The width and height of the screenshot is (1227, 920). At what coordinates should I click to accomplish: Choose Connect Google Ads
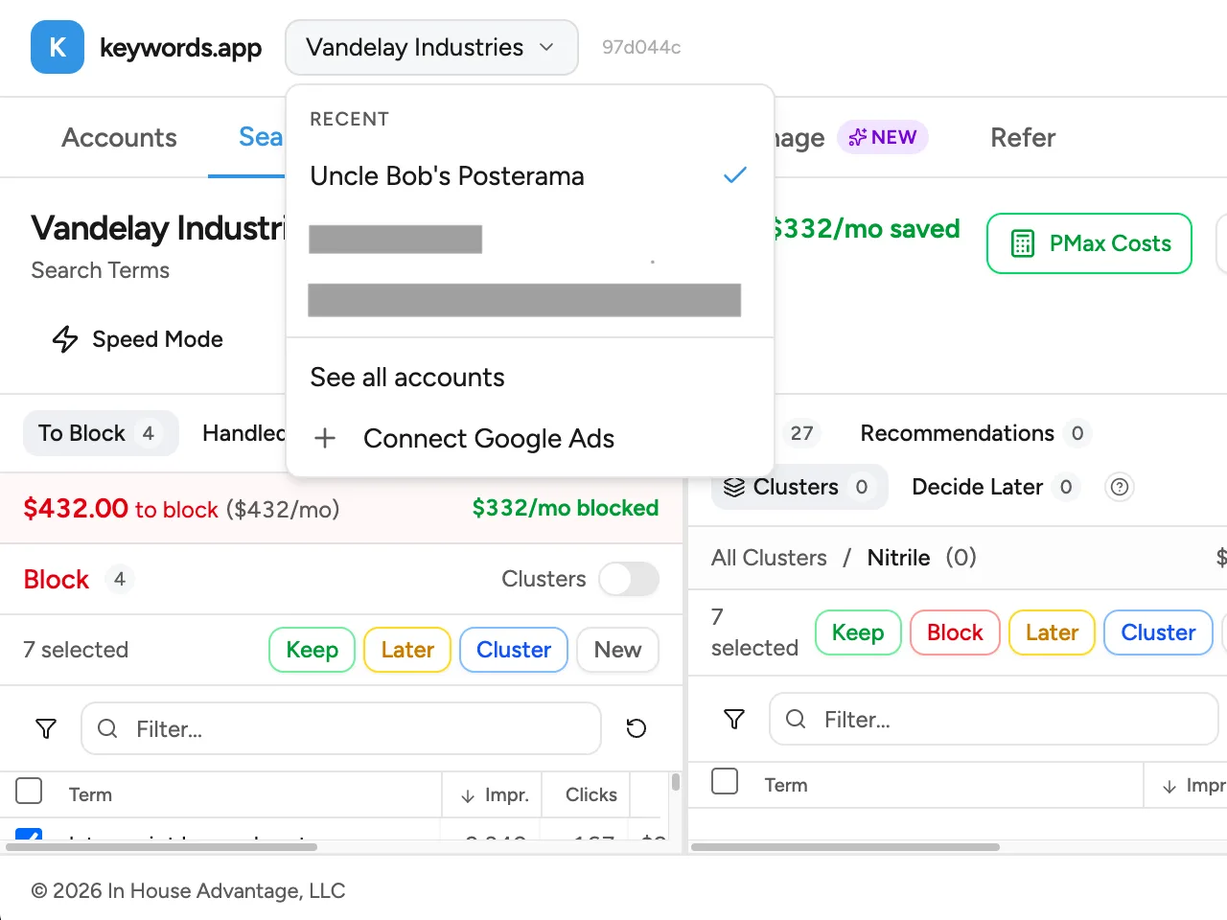pos(529,439)
